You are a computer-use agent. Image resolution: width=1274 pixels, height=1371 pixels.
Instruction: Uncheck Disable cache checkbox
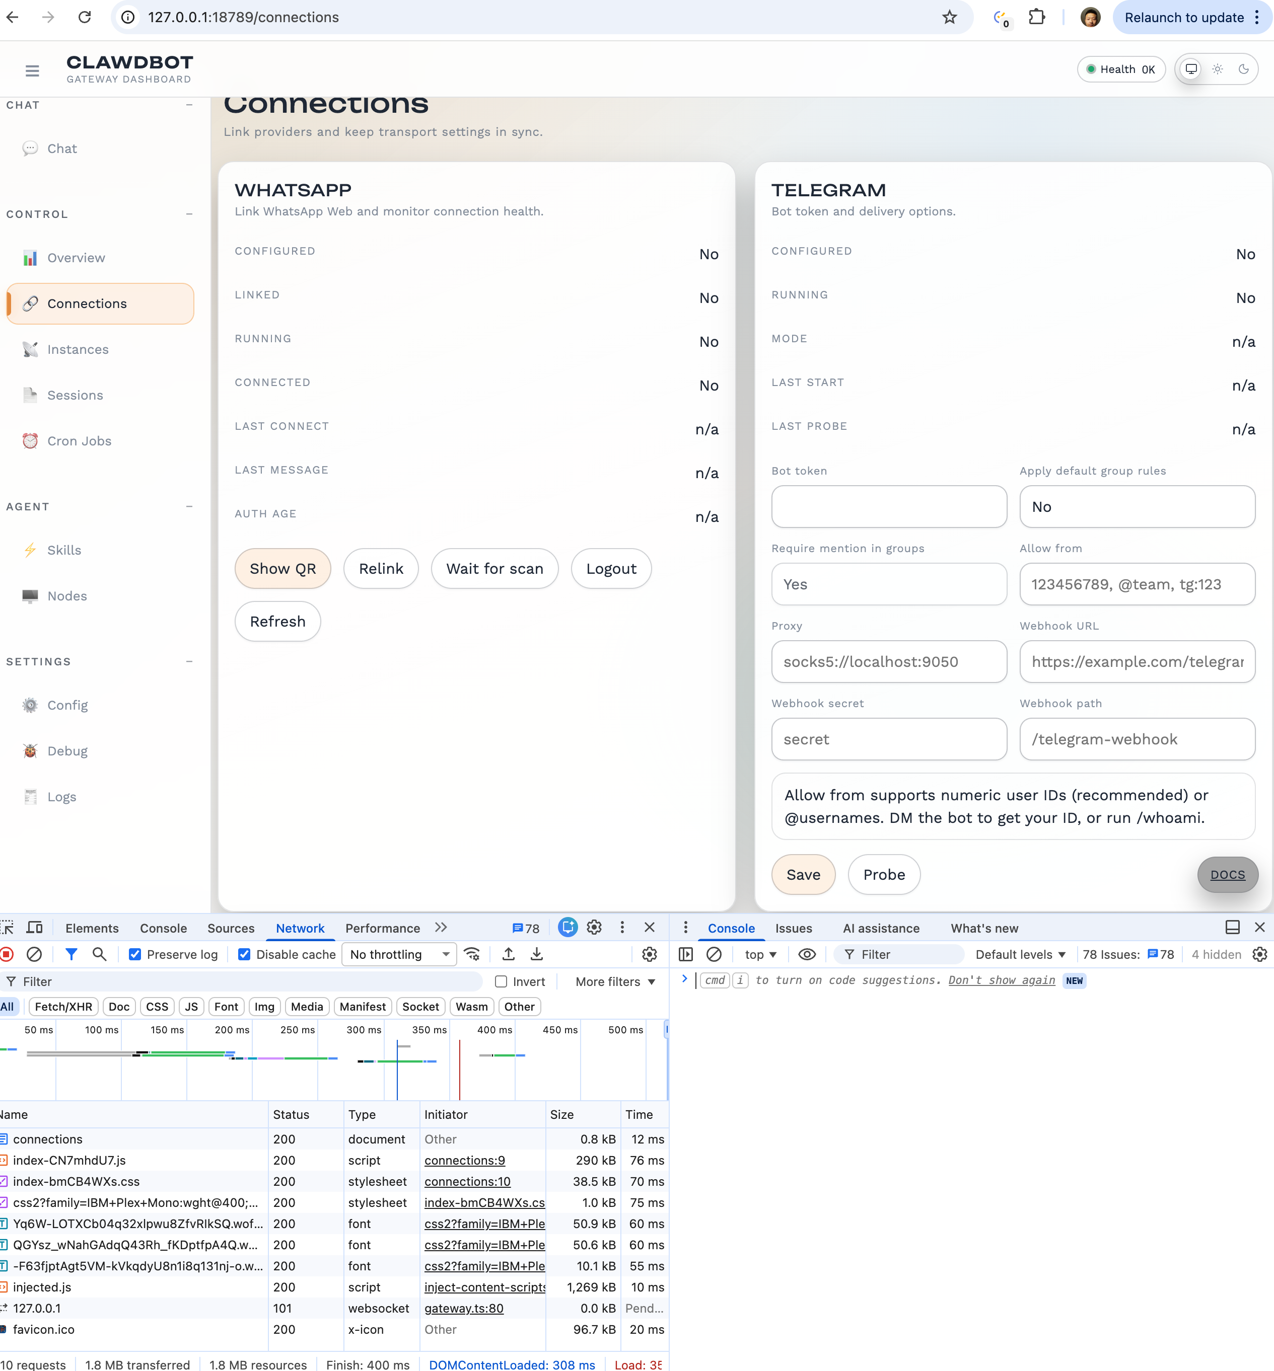pyautogui.click(x=244, y=954)
